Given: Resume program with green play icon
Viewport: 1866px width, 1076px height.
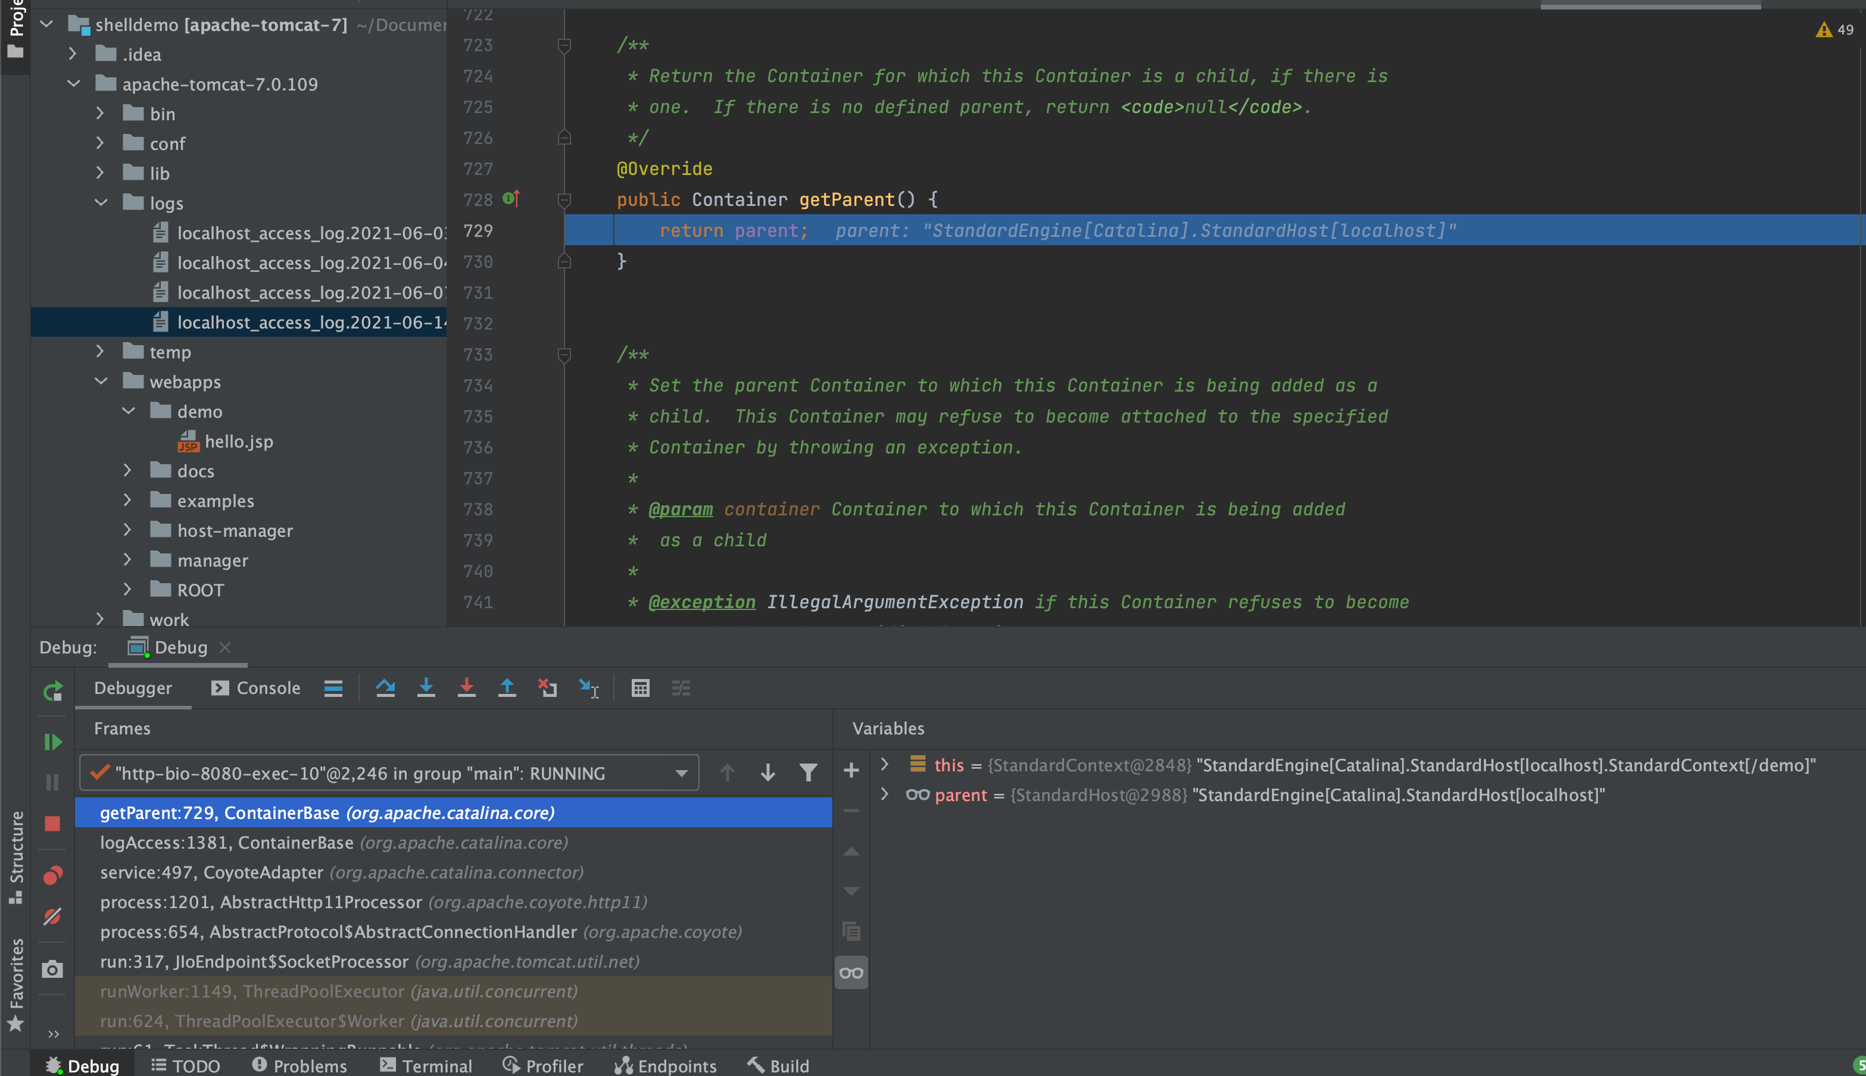Looking at the screenshot, I should pos(52,742).
